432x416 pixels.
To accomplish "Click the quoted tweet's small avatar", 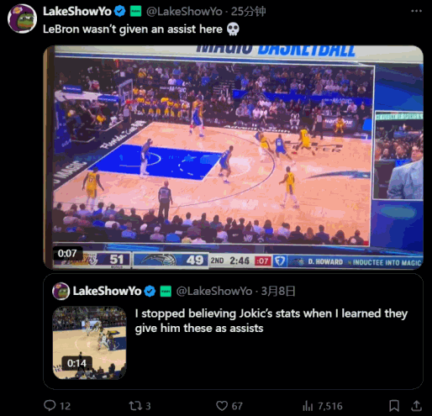I will coord(61,292).
